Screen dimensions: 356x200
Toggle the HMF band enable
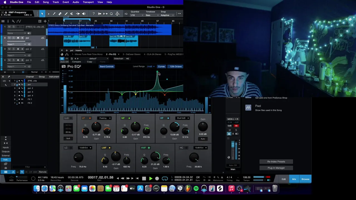point(149,148)
